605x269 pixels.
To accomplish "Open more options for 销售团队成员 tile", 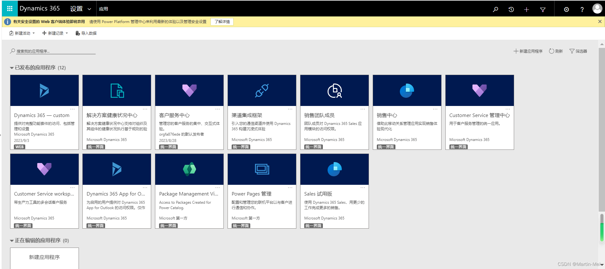I will [x=363, y=109].
